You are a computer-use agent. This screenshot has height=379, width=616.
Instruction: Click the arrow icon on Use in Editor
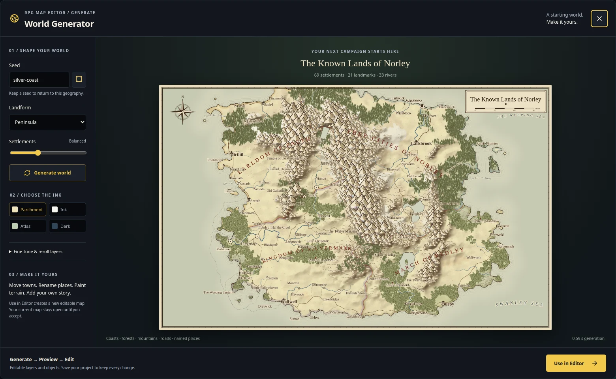[595, 363]
